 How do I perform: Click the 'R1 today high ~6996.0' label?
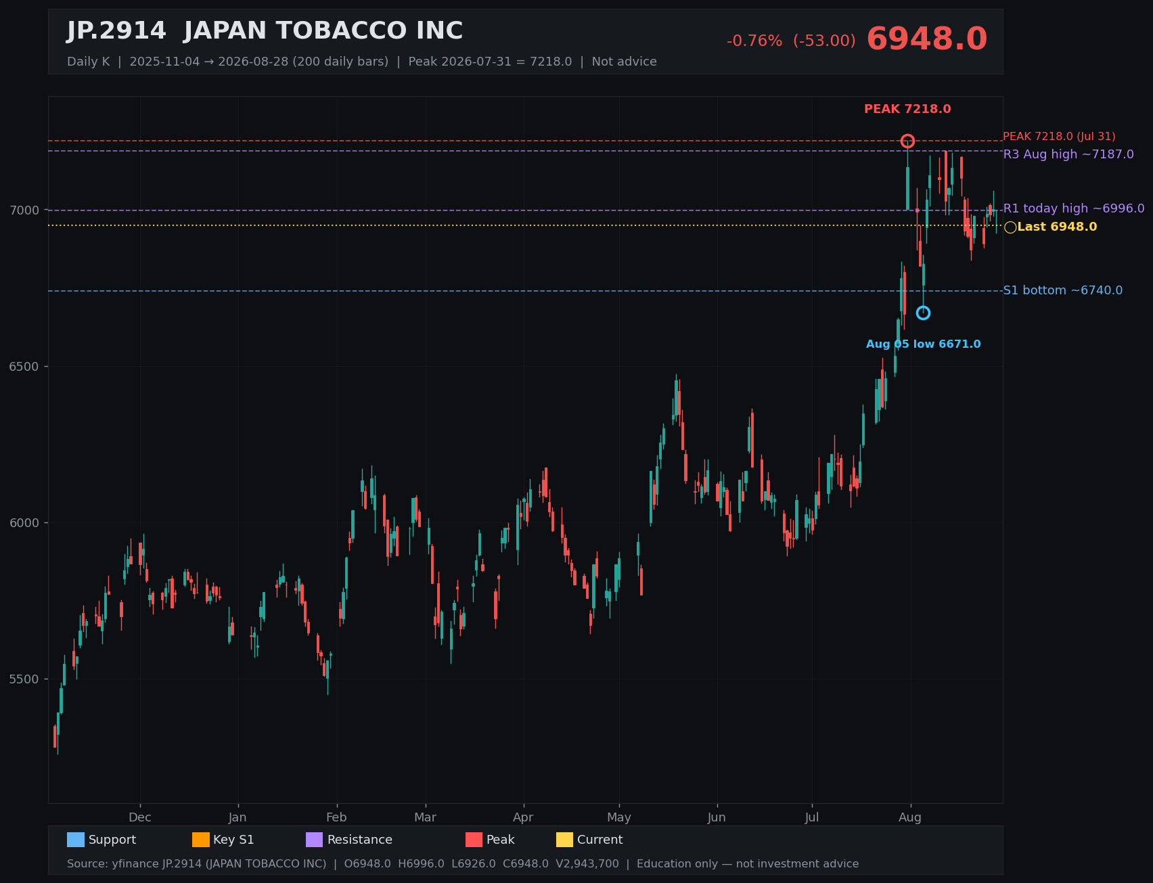[1074, 208]
